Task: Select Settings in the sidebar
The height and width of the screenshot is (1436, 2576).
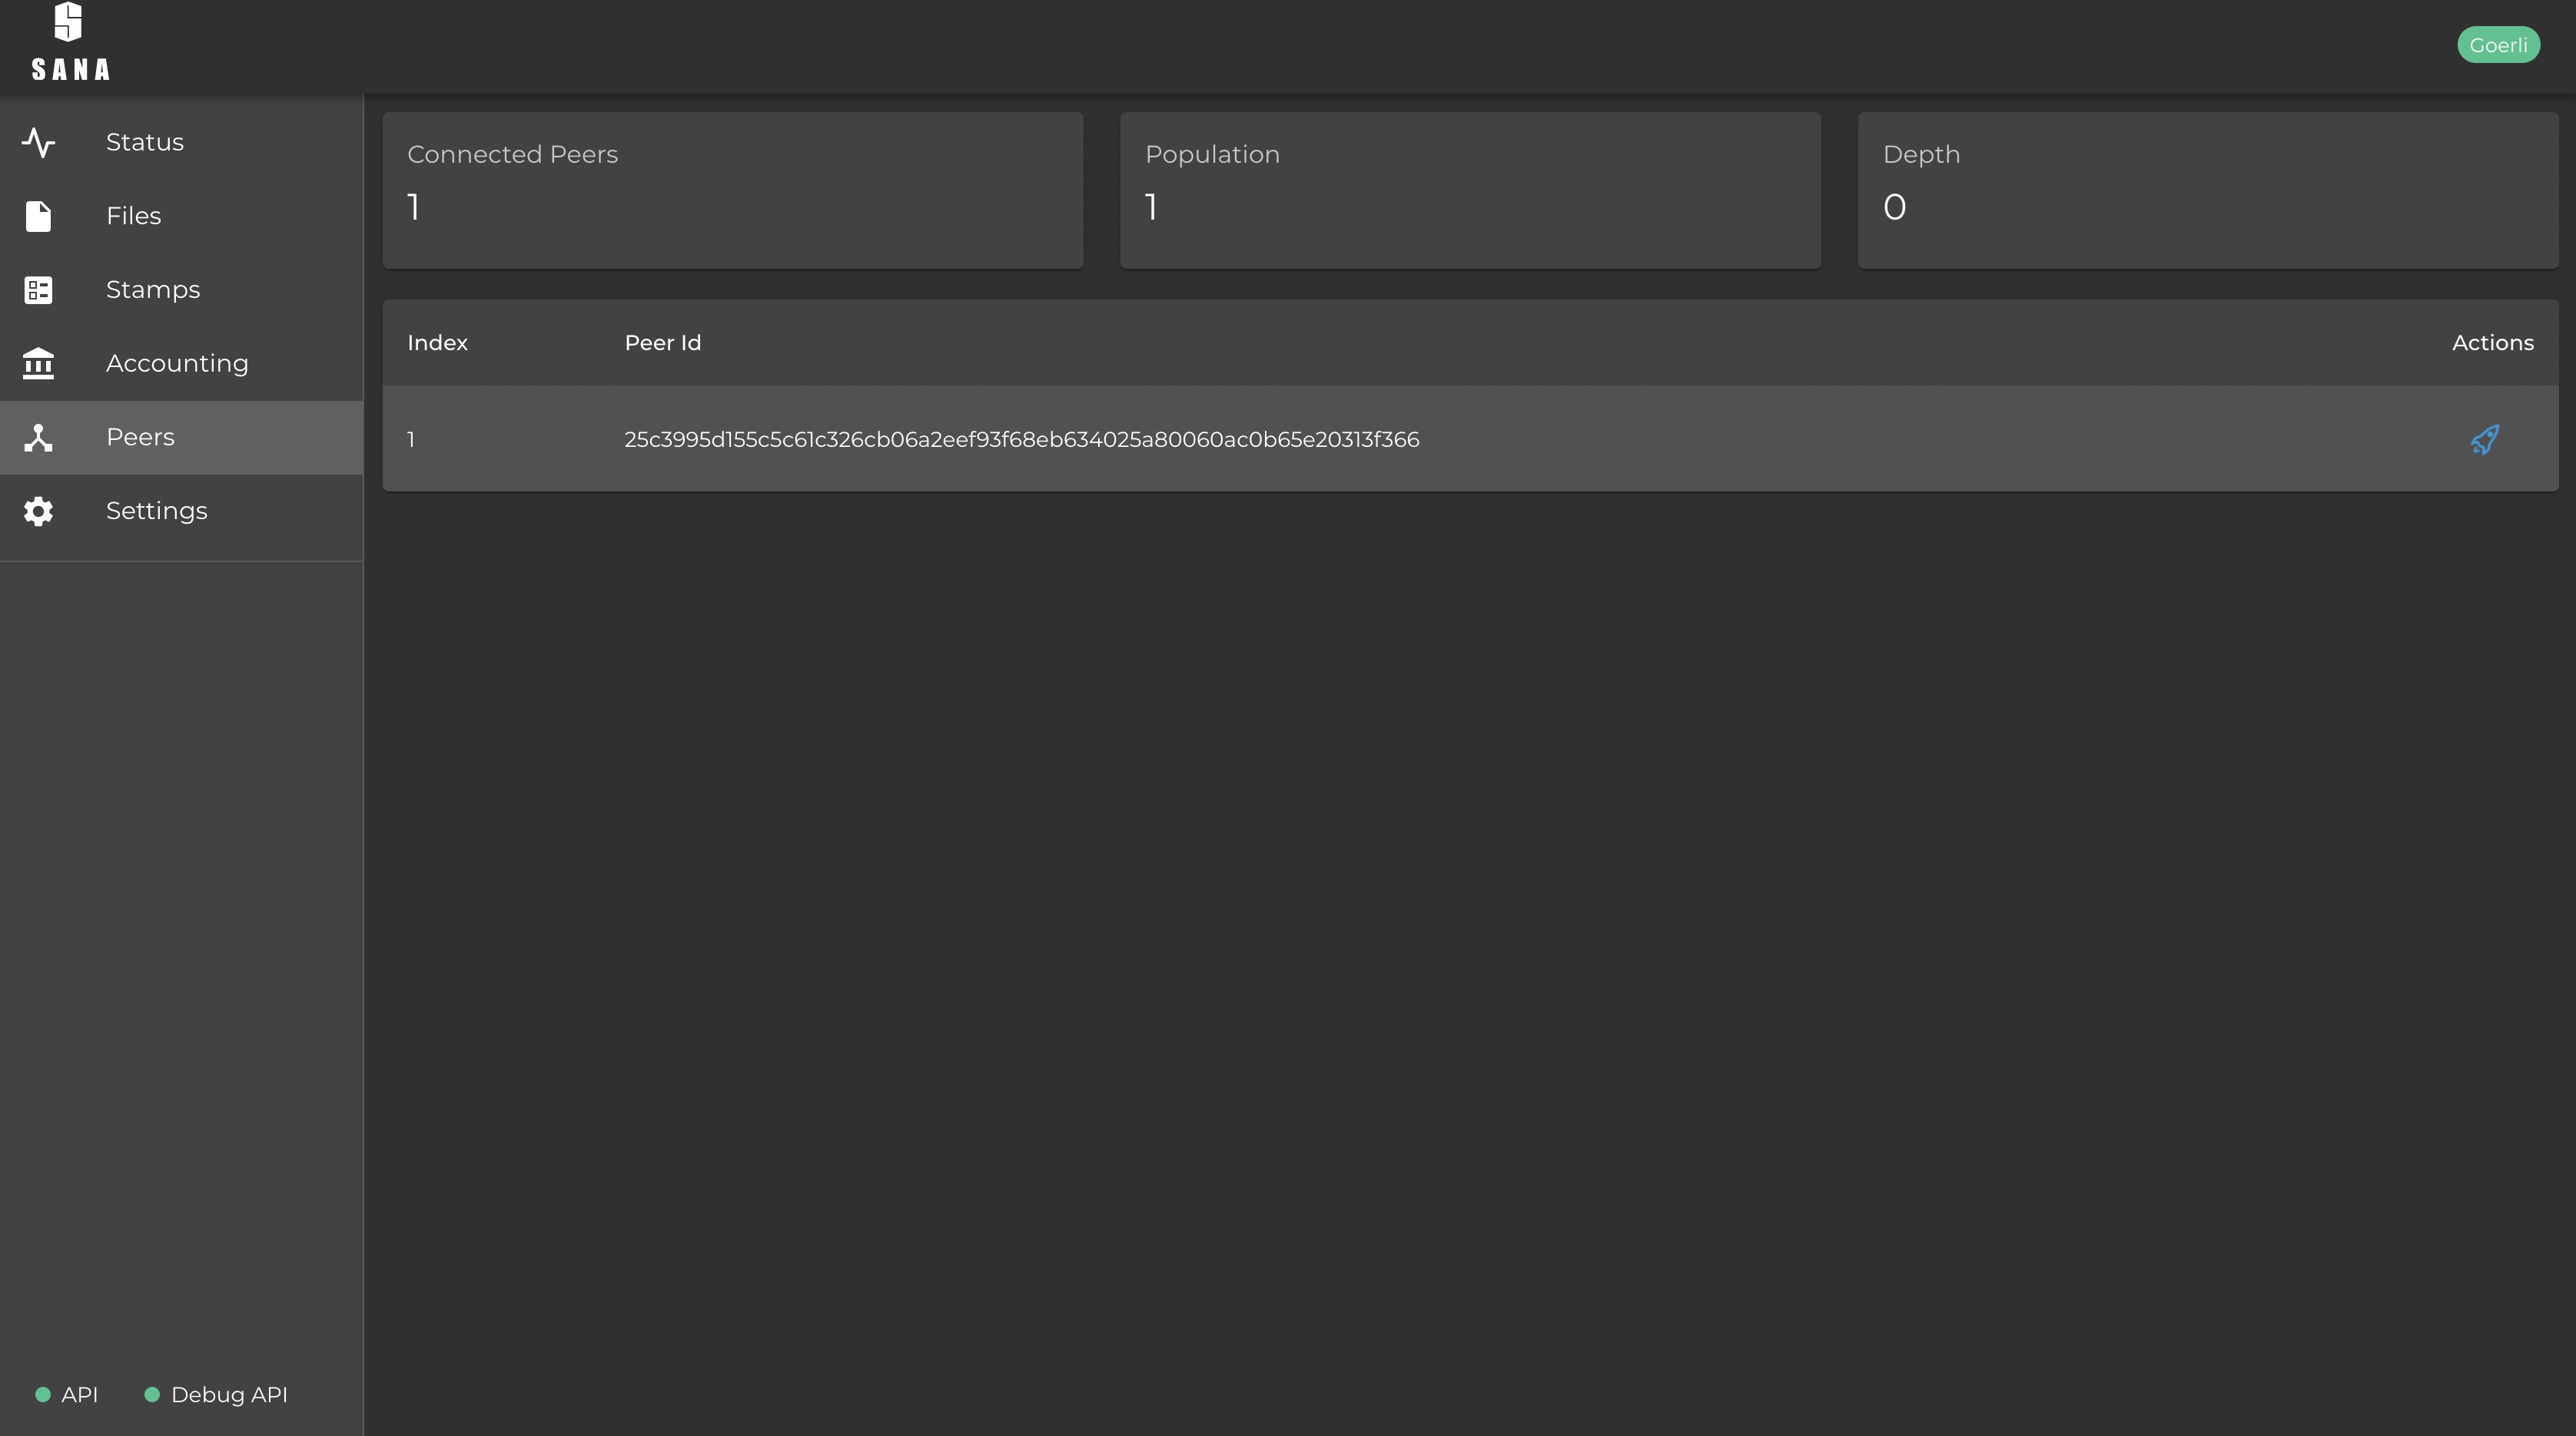Action: [x=157, y=511]
